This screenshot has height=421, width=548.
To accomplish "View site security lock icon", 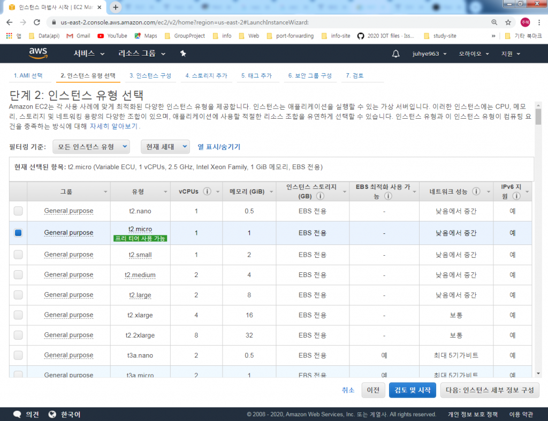I will pos(54,22).
